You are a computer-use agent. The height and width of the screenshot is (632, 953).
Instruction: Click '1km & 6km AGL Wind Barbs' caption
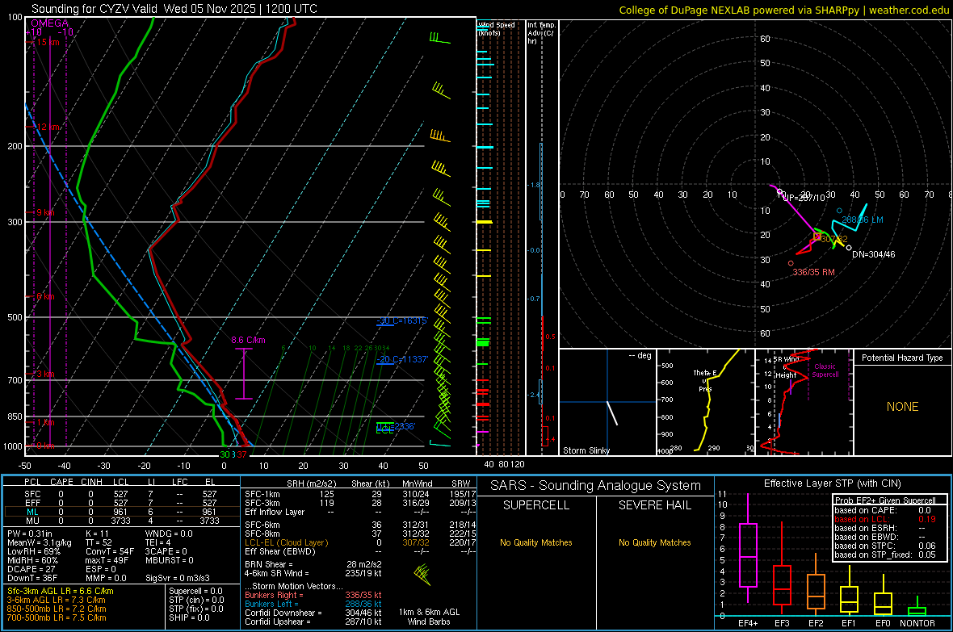point(429,617)
